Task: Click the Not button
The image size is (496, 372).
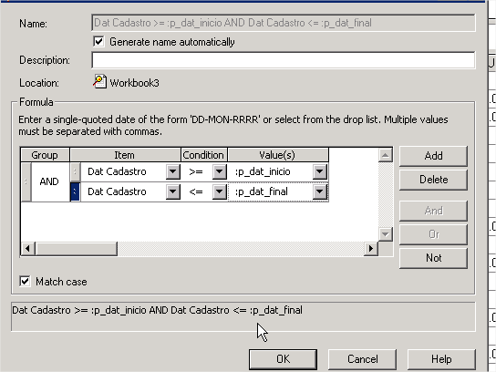Action: [x=433, y=258]
